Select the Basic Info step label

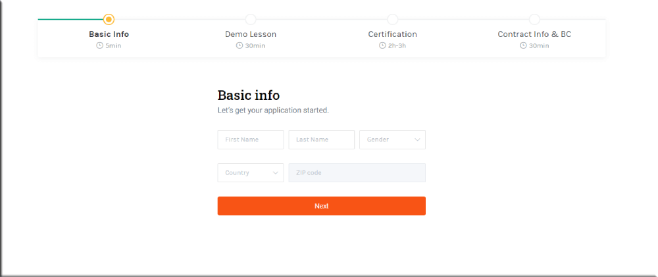(109, 34)
